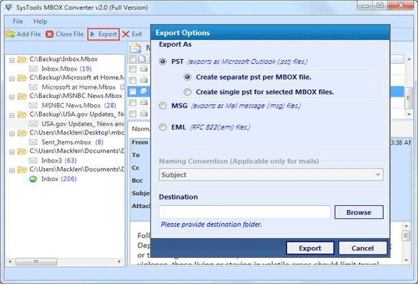Click the Exit red X icon
418x284 pixels.
126,34
